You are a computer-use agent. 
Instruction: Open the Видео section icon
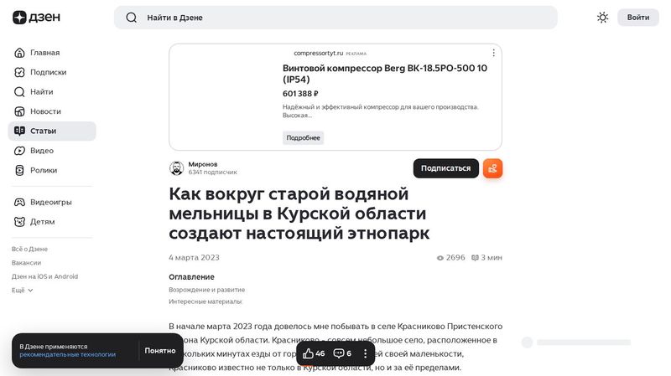[20, 151]
